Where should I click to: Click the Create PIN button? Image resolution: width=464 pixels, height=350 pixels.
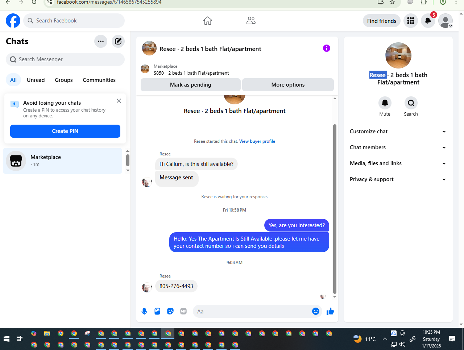65,131
